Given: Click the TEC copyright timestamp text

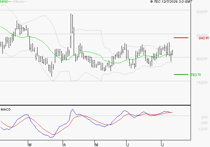Looking at the screenshot, I should click(x=171, y=2).
